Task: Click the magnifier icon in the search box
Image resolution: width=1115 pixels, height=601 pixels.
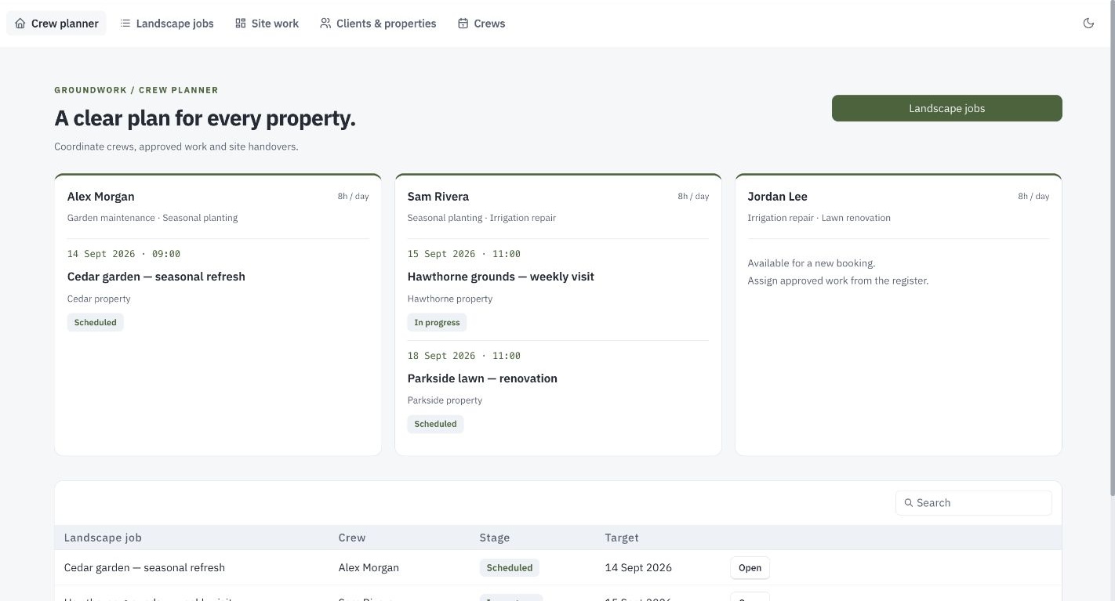Action: 909,503
